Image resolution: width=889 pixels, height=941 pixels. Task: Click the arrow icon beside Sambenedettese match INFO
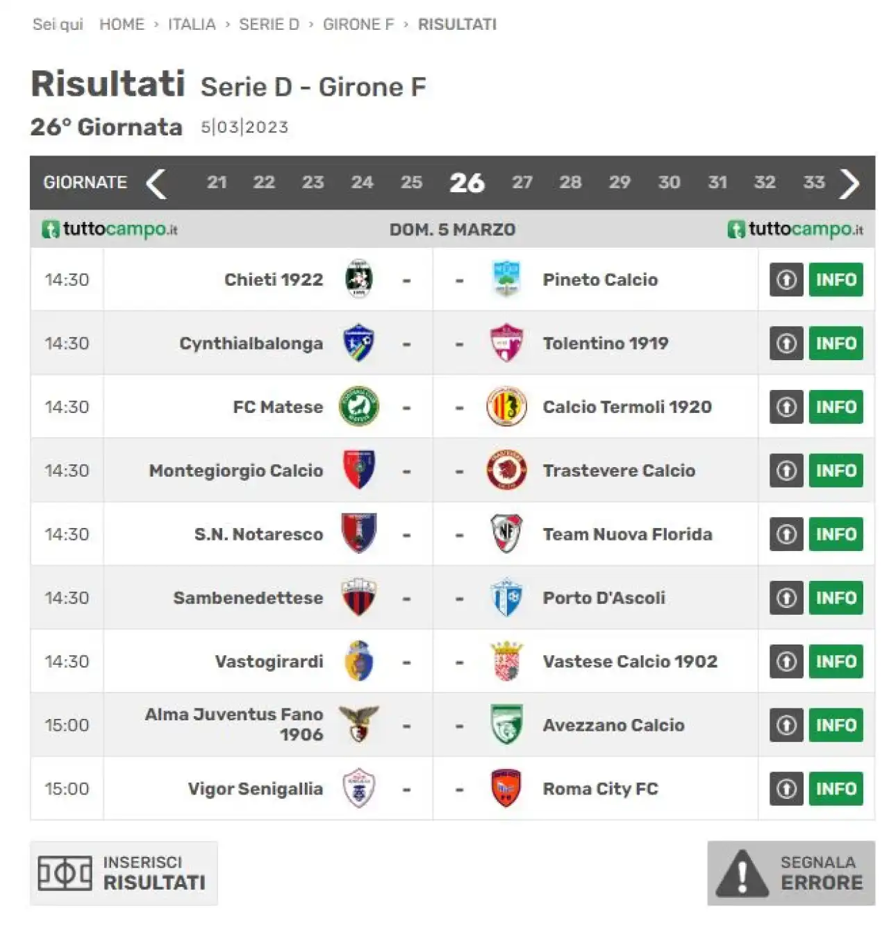click(786, 597)
